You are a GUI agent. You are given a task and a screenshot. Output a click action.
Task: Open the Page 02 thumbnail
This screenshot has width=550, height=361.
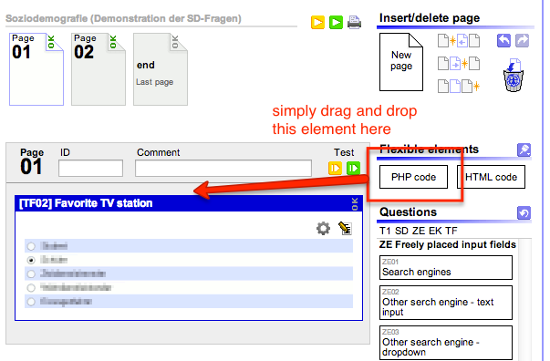click(99, 69)
